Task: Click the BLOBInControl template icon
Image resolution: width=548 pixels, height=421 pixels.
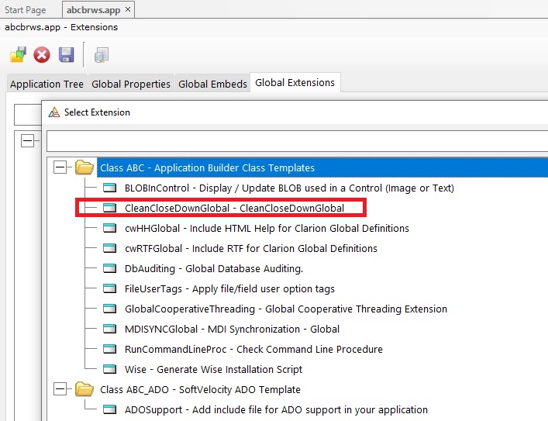Action: (110, 188)
